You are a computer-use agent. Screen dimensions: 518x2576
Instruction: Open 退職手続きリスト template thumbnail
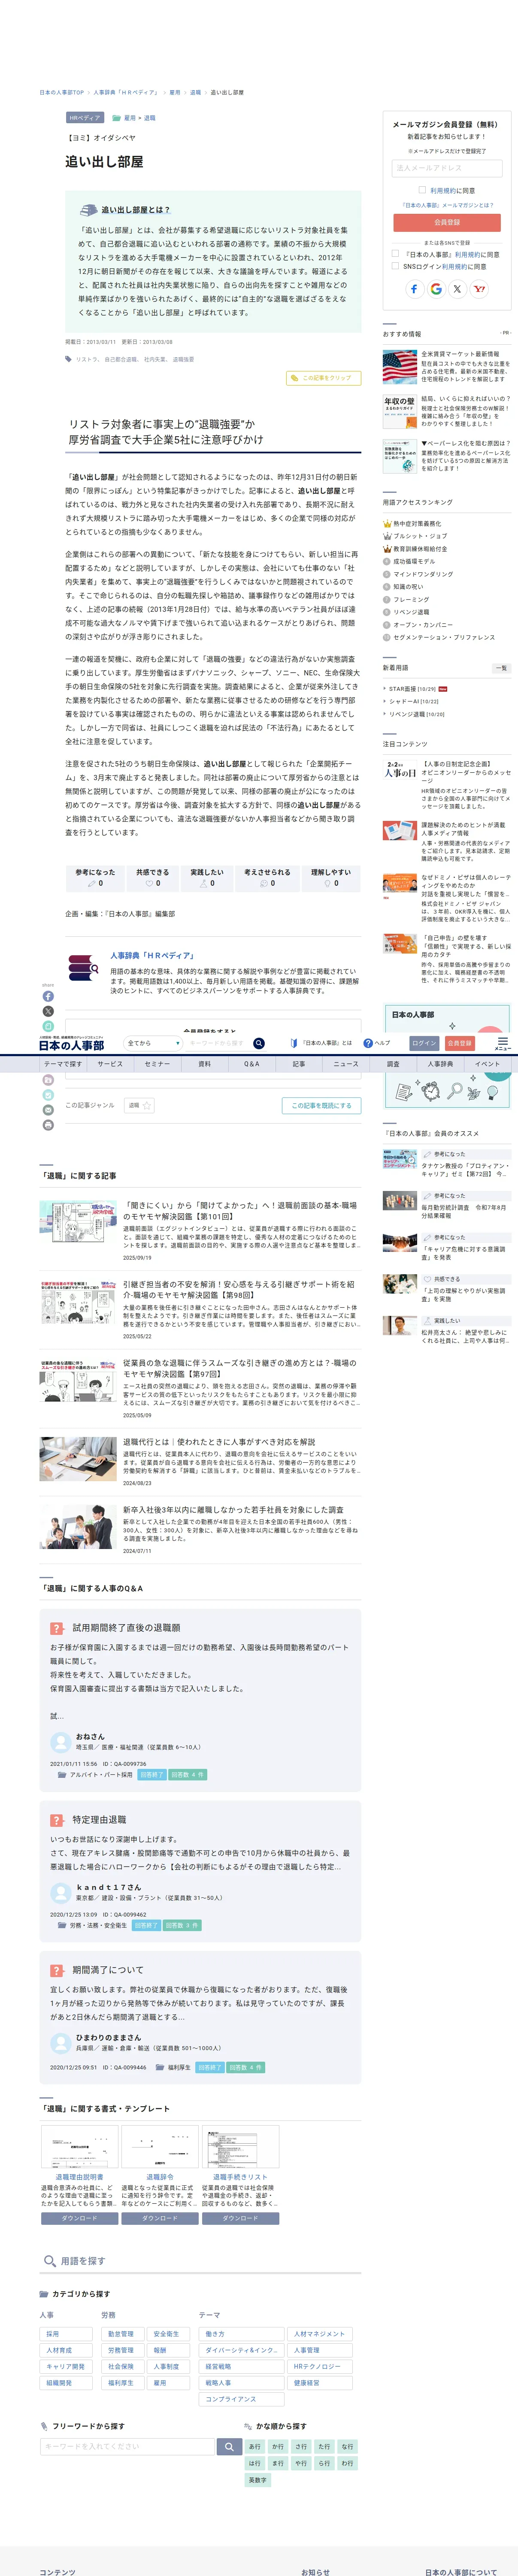pyautogui.click(x=240, y=2148)
